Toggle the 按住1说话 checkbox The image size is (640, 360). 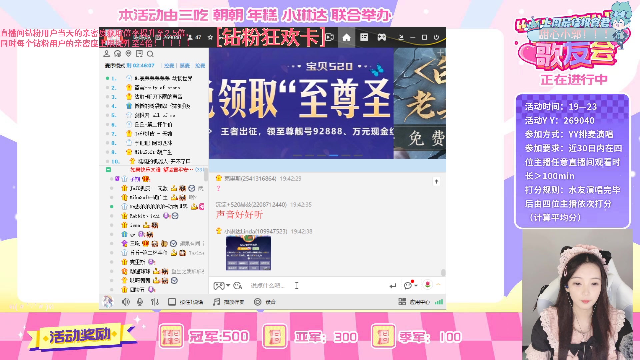click(172, 302)
